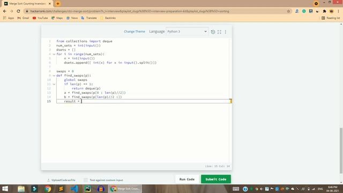Open Sublime Text from the taskbar
The width and height of the screenshot is (343, 193).
pos(61,189)
